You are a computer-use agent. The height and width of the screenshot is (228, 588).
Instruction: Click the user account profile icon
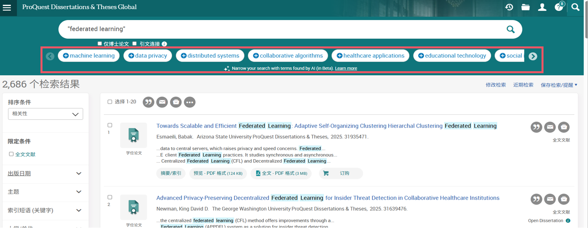coord(542,7)
